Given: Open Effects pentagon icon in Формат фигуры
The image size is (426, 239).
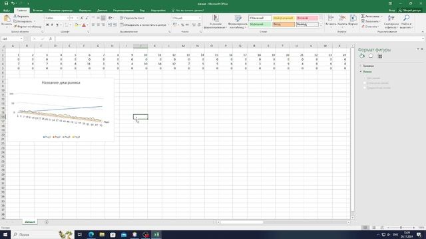Looking at the screenshot, I should tap(371, 56).
